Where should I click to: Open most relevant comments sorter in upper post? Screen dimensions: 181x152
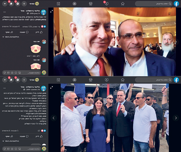click(x=11, y=37)
